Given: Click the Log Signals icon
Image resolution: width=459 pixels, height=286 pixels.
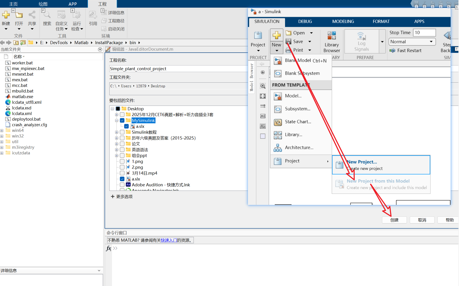Looking at the screenshot, I should point(361,36).
